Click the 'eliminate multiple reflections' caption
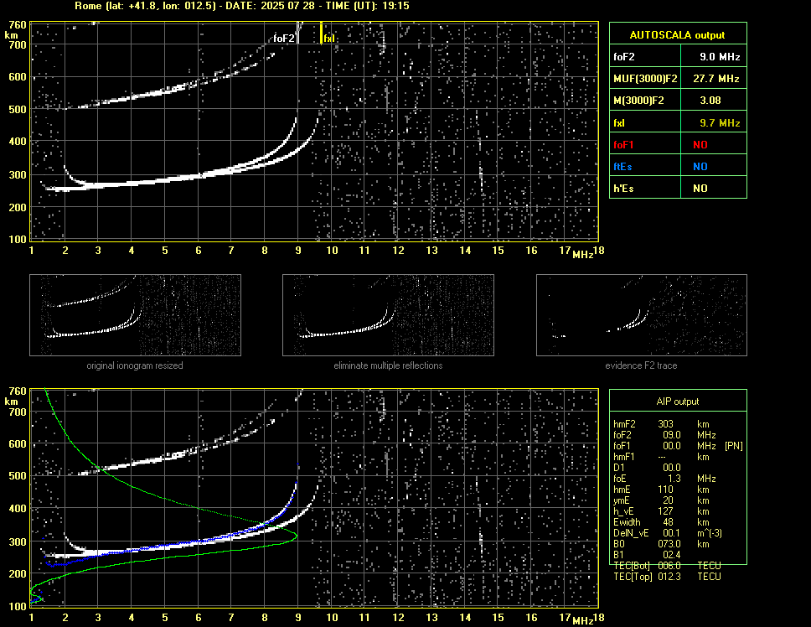 coord(388,365)
